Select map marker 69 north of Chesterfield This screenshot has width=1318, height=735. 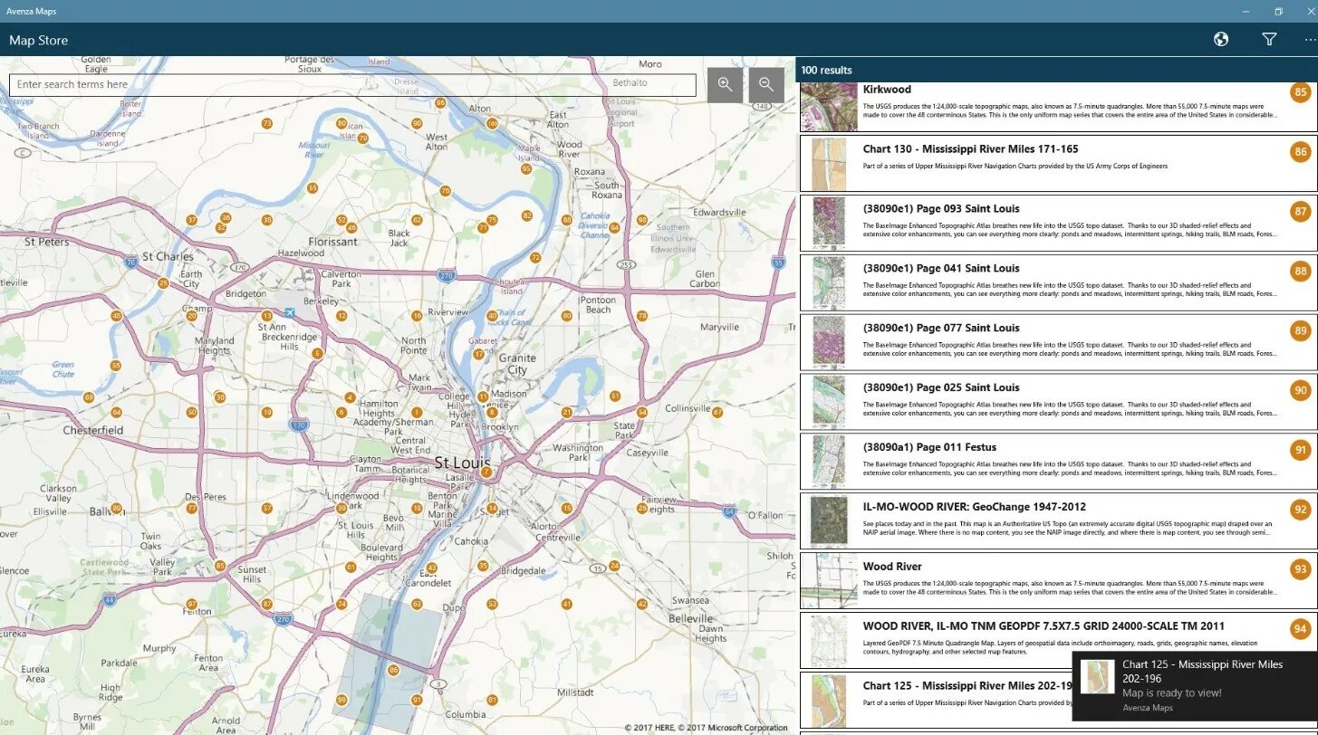coord(88,397)
